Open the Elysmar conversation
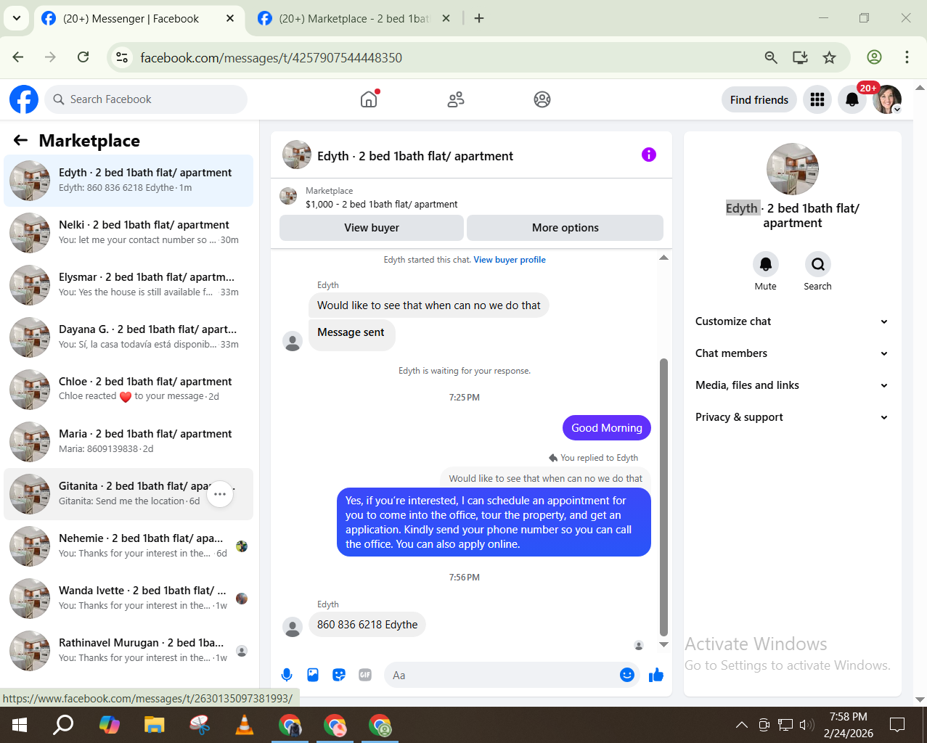 (128, 285)
